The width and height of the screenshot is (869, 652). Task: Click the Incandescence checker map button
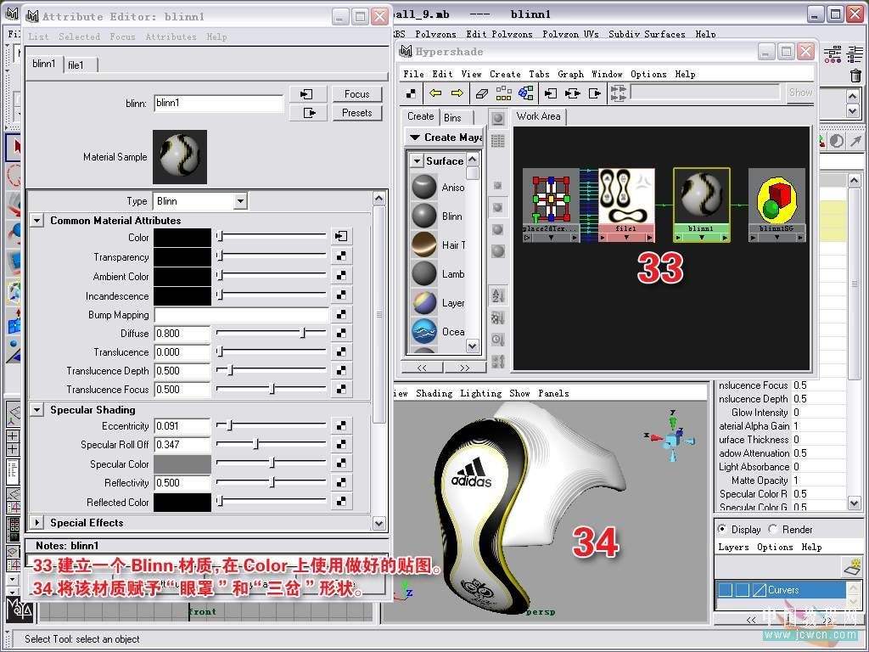click(x=341, y=295)
